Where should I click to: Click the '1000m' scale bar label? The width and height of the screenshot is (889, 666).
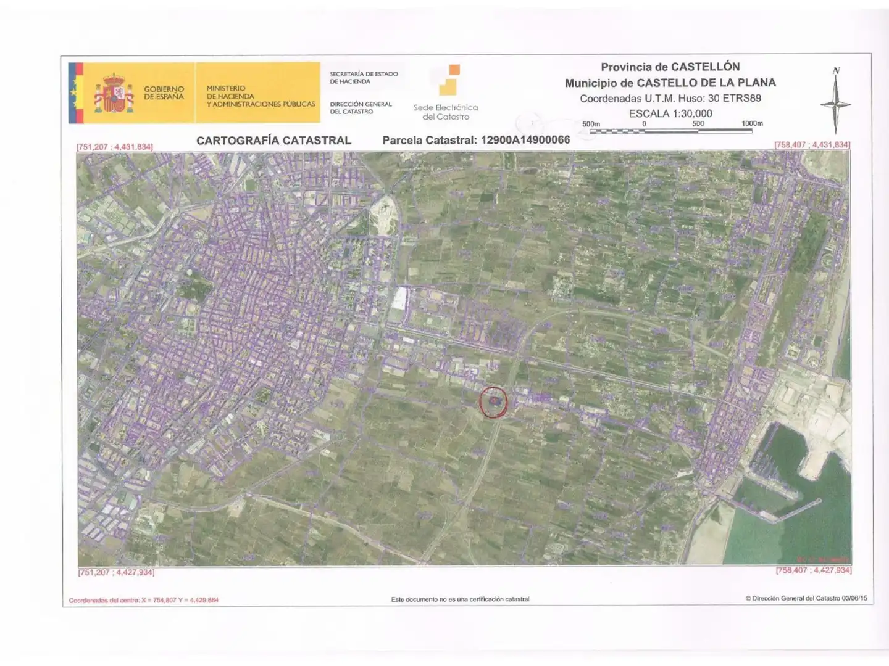pos(752,123)
